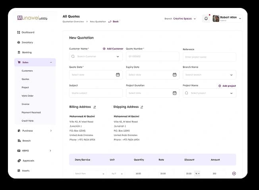
Task: Click the Quote subject input field
Action: tap(96, 93)
